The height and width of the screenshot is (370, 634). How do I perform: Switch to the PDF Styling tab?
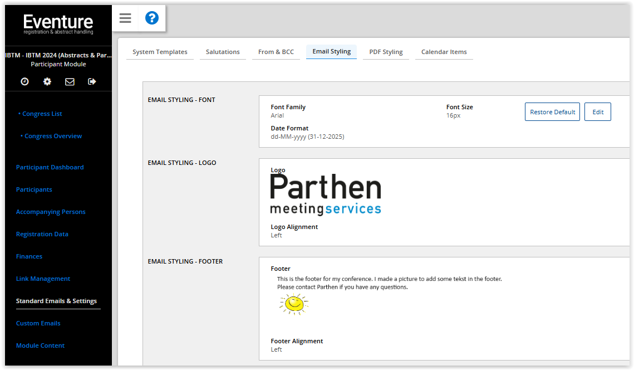(386, 52)
